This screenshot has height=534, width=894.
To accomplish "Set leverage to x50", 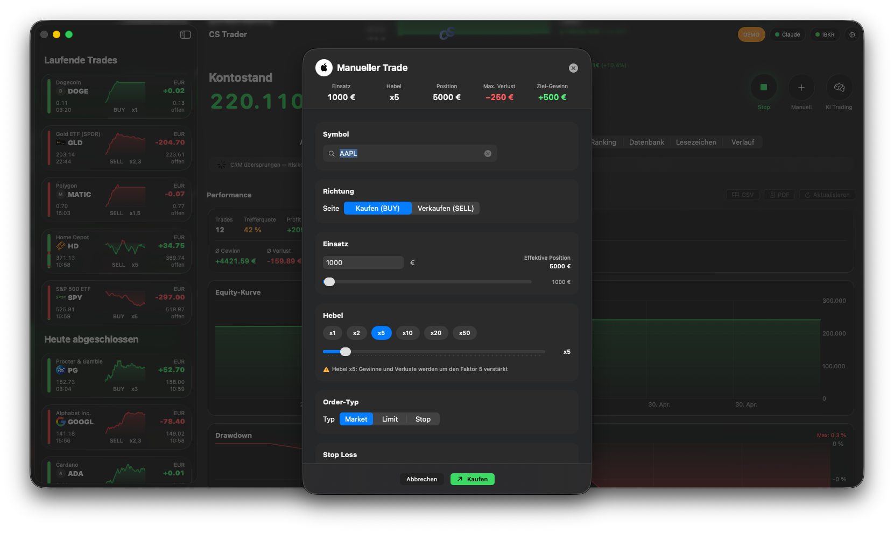I will pyautogui.click(x=464, y=333).
